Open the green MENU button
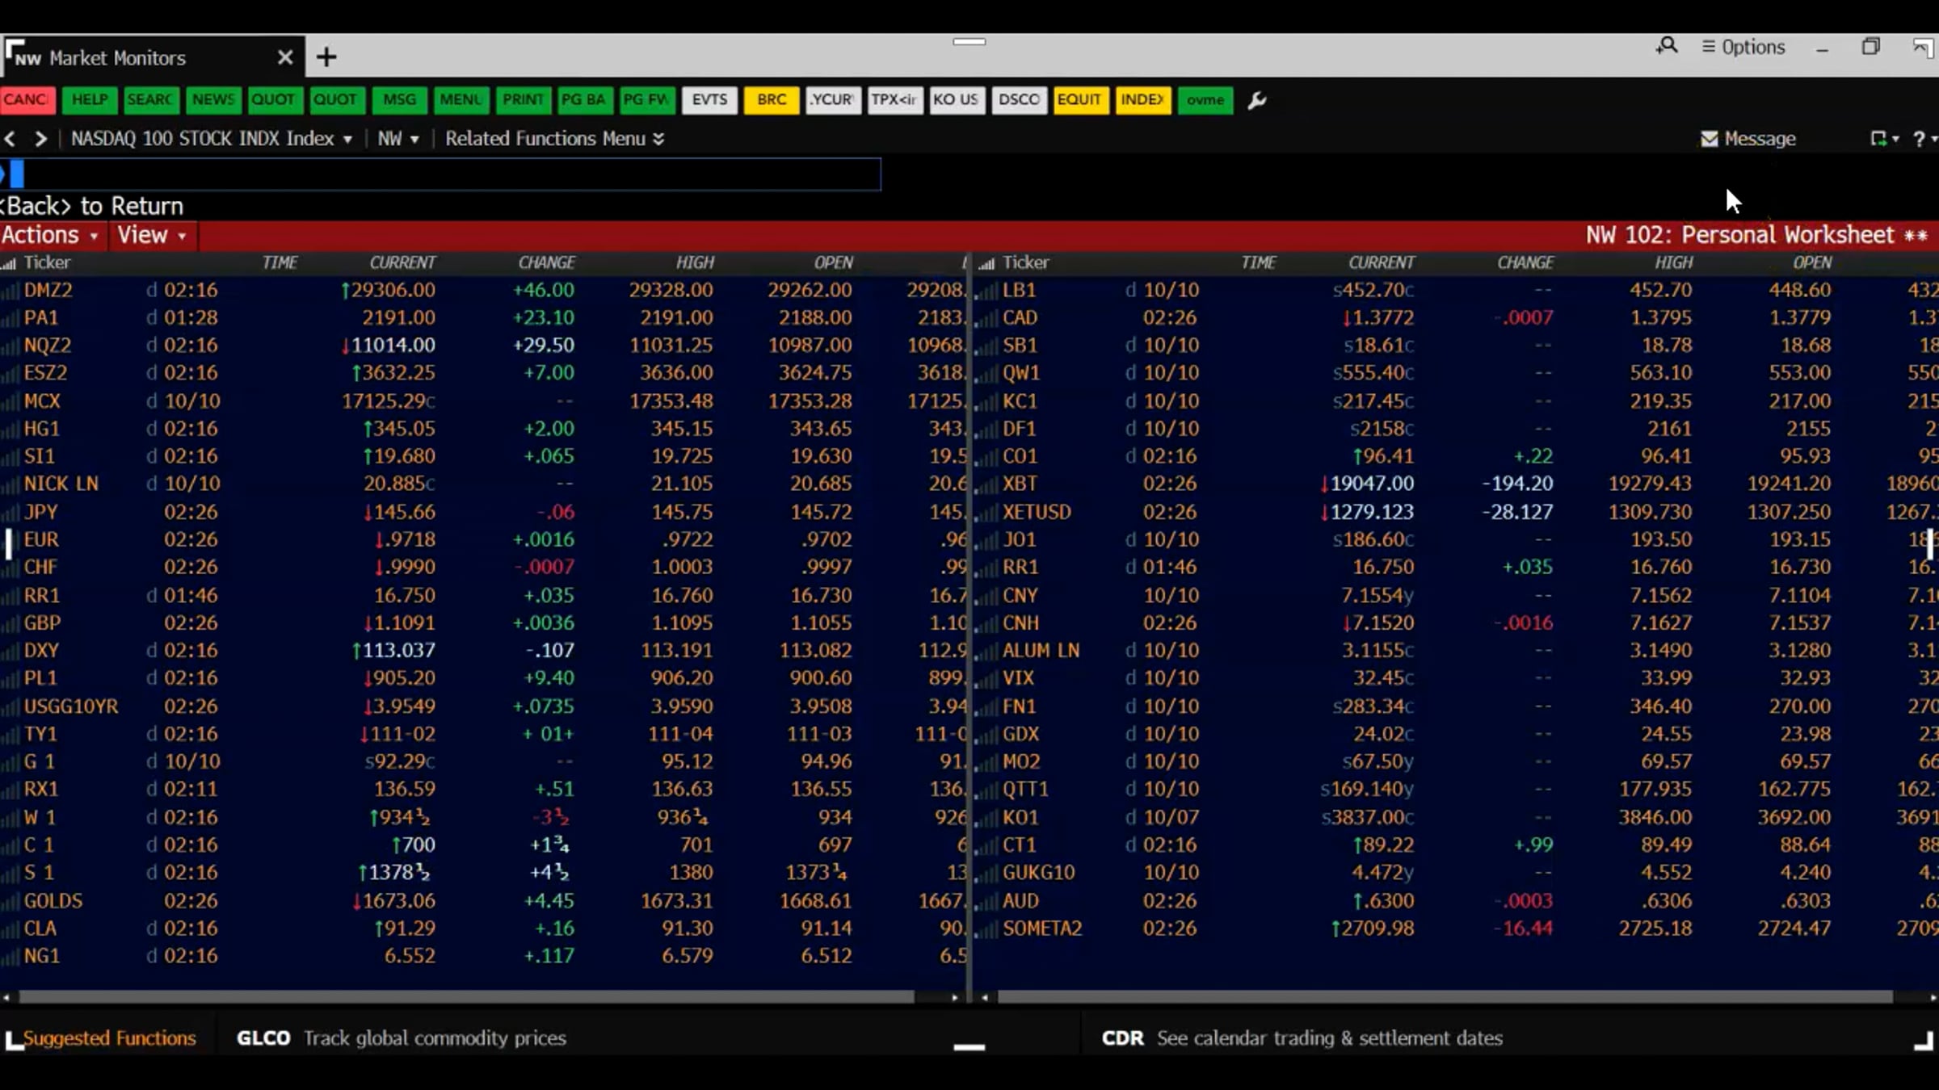 461,100
